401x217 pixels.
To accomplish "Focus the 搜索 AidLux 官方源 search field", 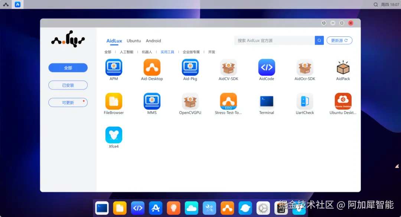I will (x=274, y=41).
